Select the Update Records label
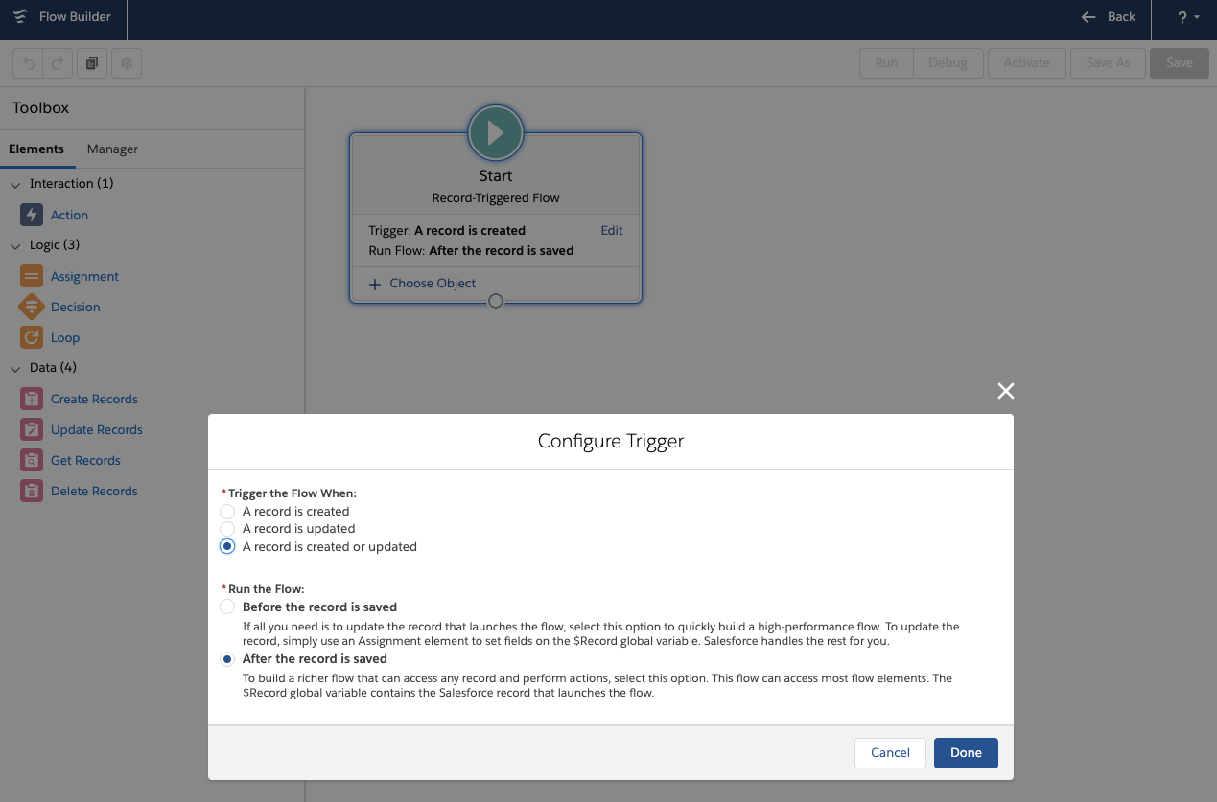This screenshot has height=802, width=1217. click(97, 430)
